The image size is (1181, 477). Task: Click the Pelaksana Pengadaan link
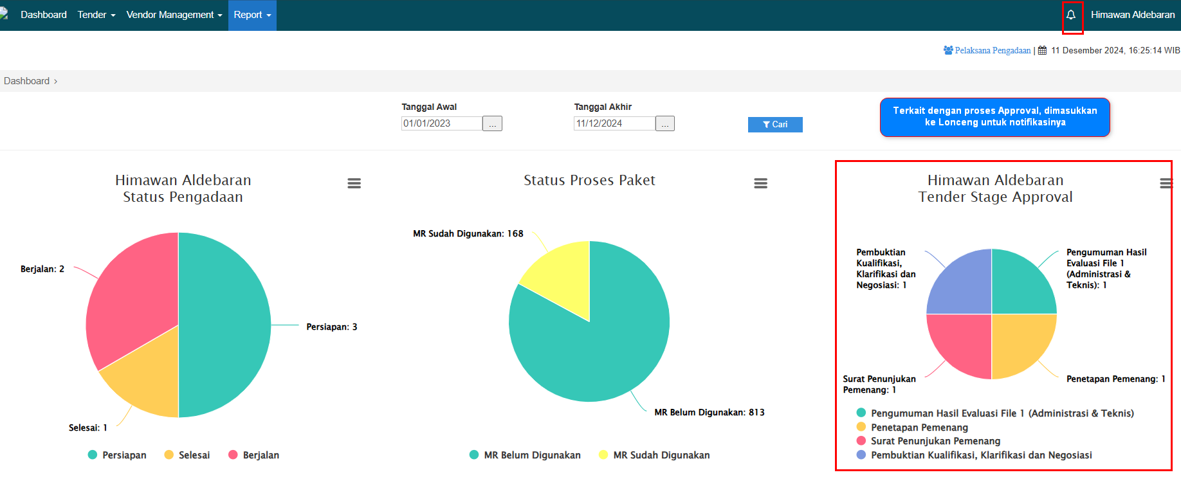[x=993, y=50]
